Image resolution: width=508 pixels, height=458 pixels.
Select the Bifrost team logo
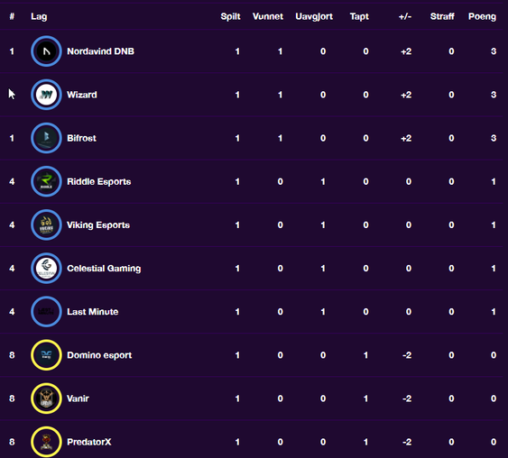coord(46,138)
